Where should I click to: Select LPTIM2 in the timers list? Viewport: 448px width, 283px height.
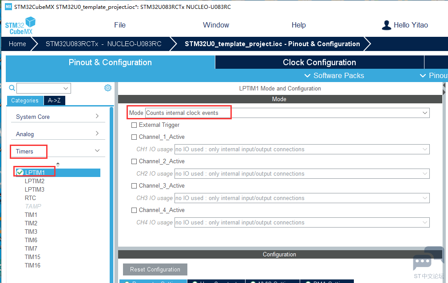coord(35,181)
